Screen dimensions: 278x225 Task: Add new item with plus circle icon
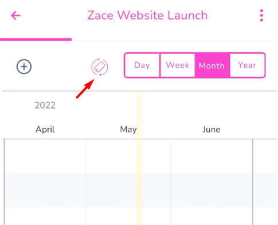pyautogui.click(x=24, y=67)
